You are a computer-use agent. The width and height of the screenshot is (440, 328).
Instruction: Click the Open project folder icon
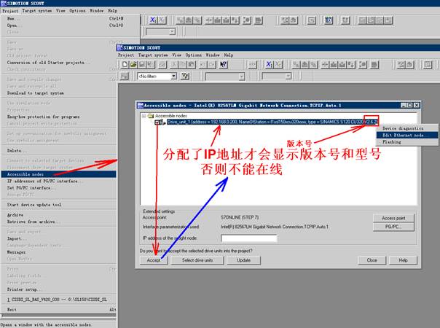pyautogui.click(x=135, y=64)
